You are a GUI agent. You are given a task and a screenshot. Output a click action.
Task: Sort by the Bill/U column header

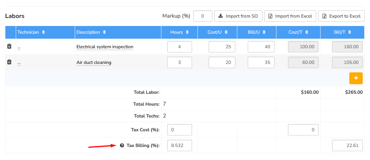(x=257, y=32)
